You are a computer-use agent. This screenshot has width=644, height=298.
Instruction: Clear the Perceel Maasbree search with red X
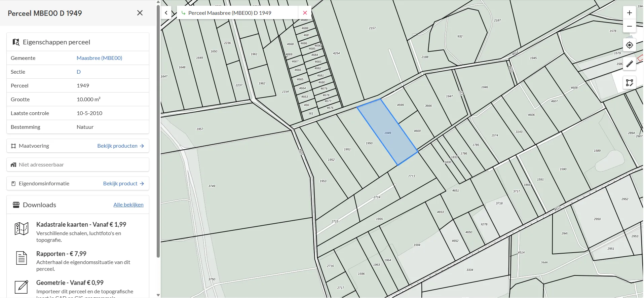click(305, 13)
